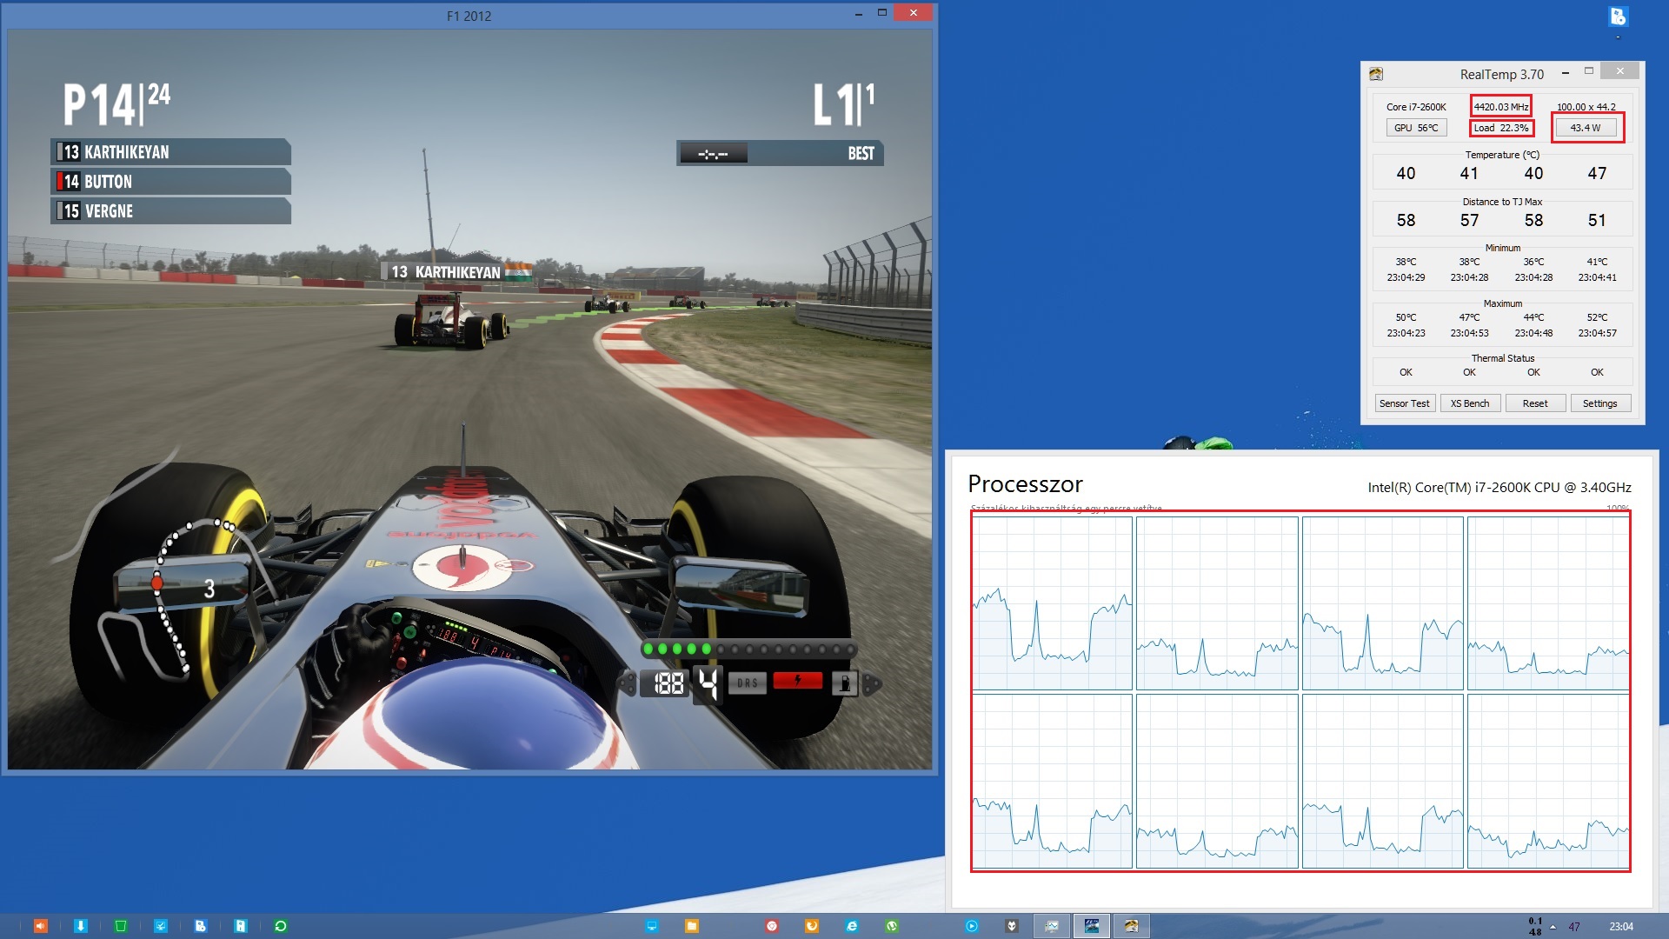1669x939 pixels.
Task: Click the 47 temperature tray indicator
Action: [1574, 927]
